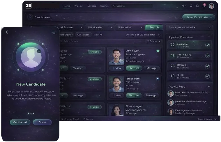Click the plus icon on avatar placeholder

[x=39, y=51]
